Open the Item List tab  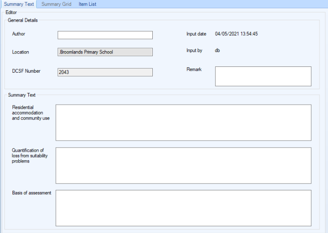(87, 4)
